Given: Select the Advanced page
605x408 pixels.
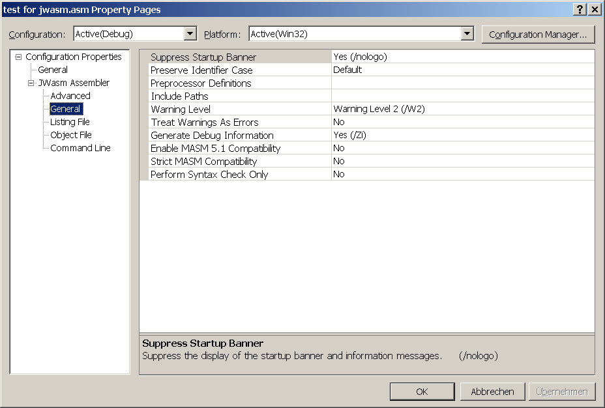Looking at the screenshot, I should [x=70, y=96].
